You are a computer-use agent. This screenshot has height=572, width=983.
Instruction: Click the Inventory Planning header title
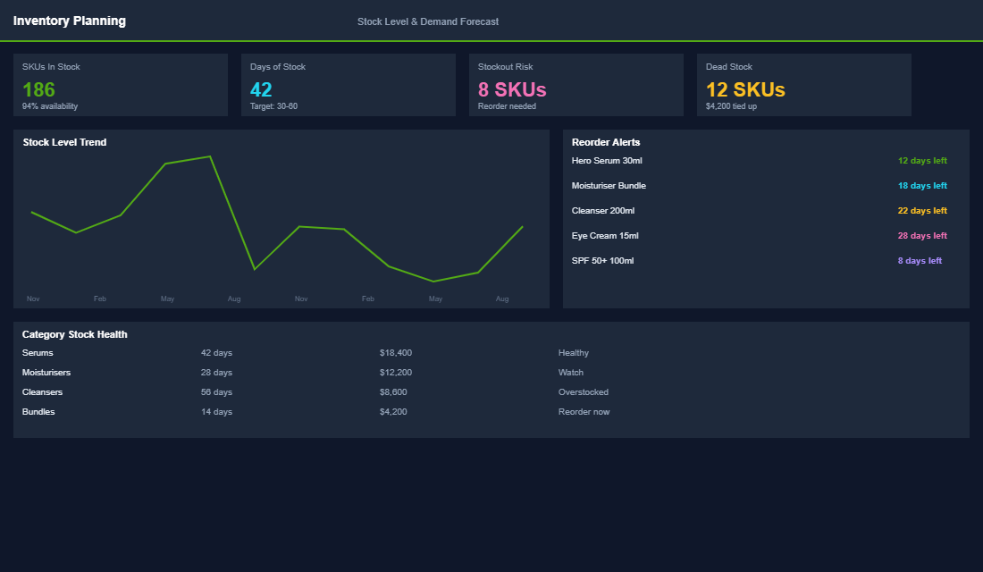pos(70,20)
